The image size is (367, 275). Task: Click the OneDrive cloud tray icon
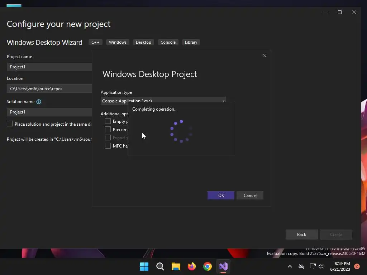point(301,266)
